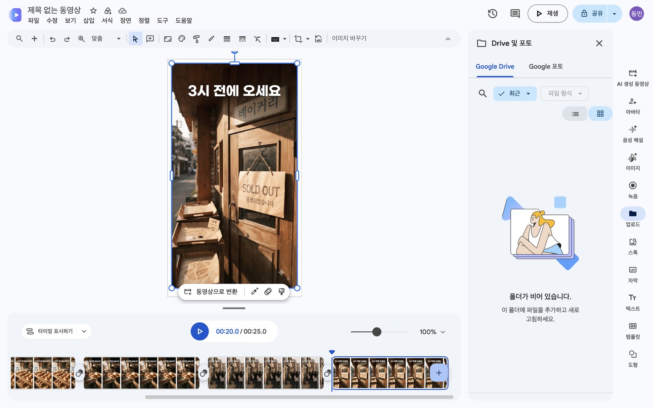Adjust the timeline zoom slider handle
This screenshot has width=653, height=408.
click(377, 332)
